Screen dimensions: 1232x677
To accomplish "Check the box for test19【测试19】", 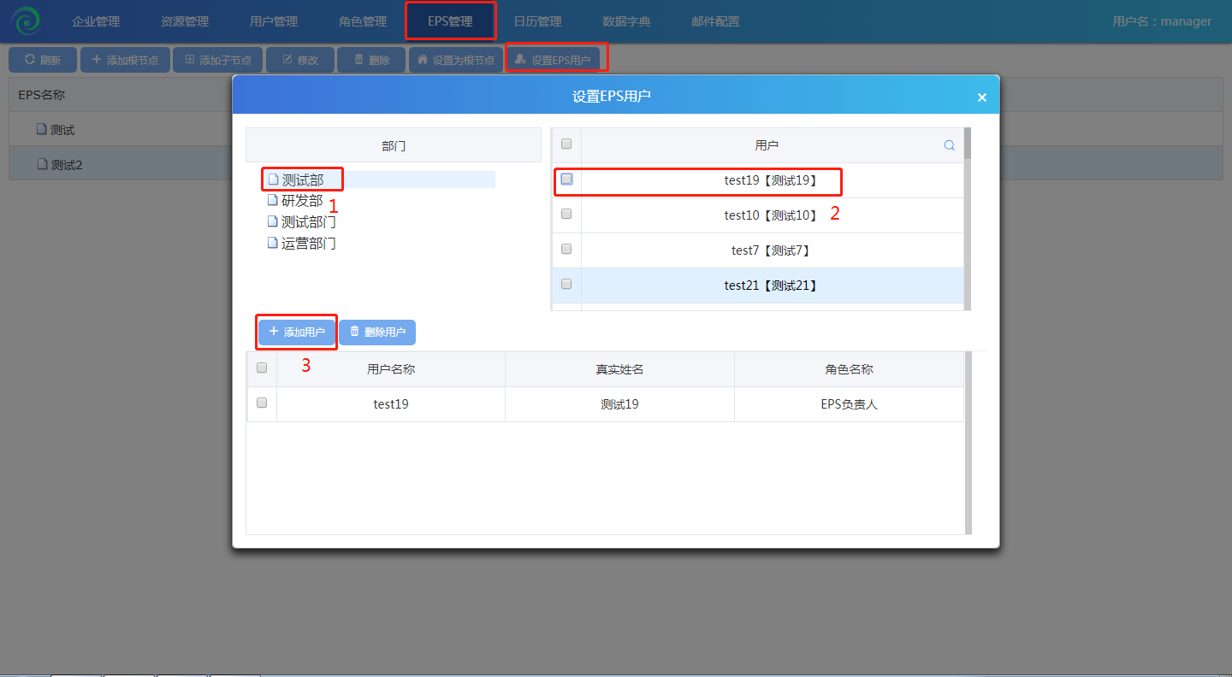I will coord(566,180).
